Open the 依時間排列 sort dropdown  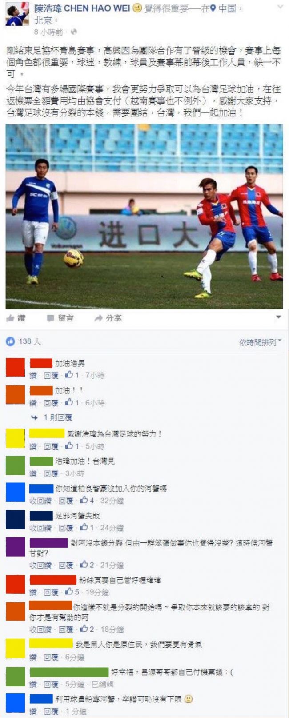pos(261,342)
